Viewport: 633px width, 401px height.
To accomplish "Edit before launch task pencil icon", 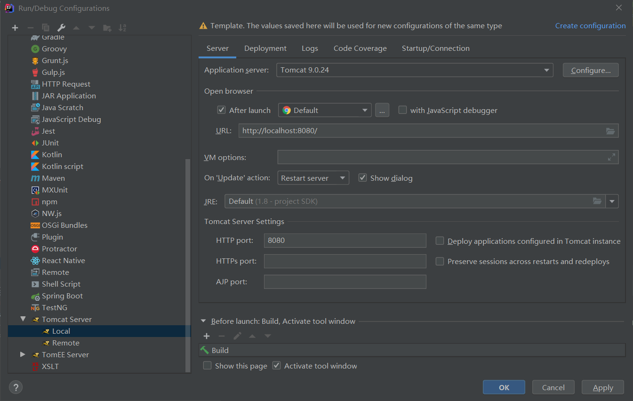I will tap(237, 336).
